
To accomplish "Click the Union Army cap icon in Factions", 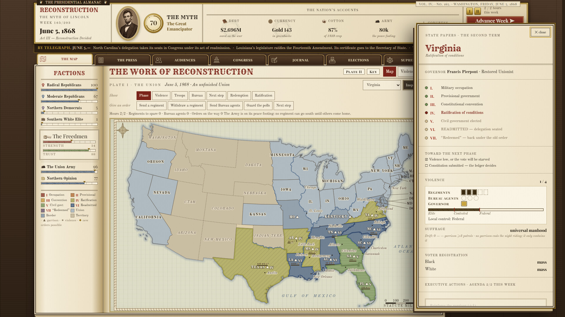I will (x=43, y=167).
